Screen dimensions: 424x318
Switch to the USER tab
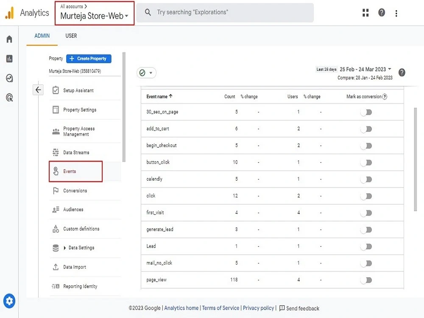tap(71, 36)
